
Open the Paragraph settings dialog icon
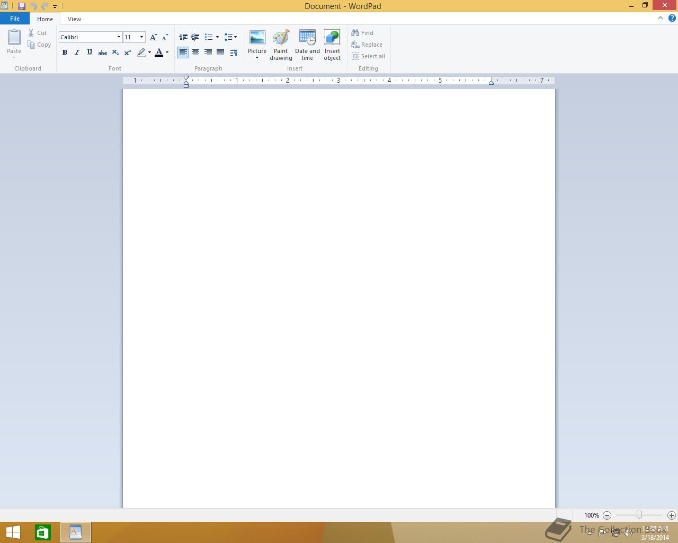(234, 52)
